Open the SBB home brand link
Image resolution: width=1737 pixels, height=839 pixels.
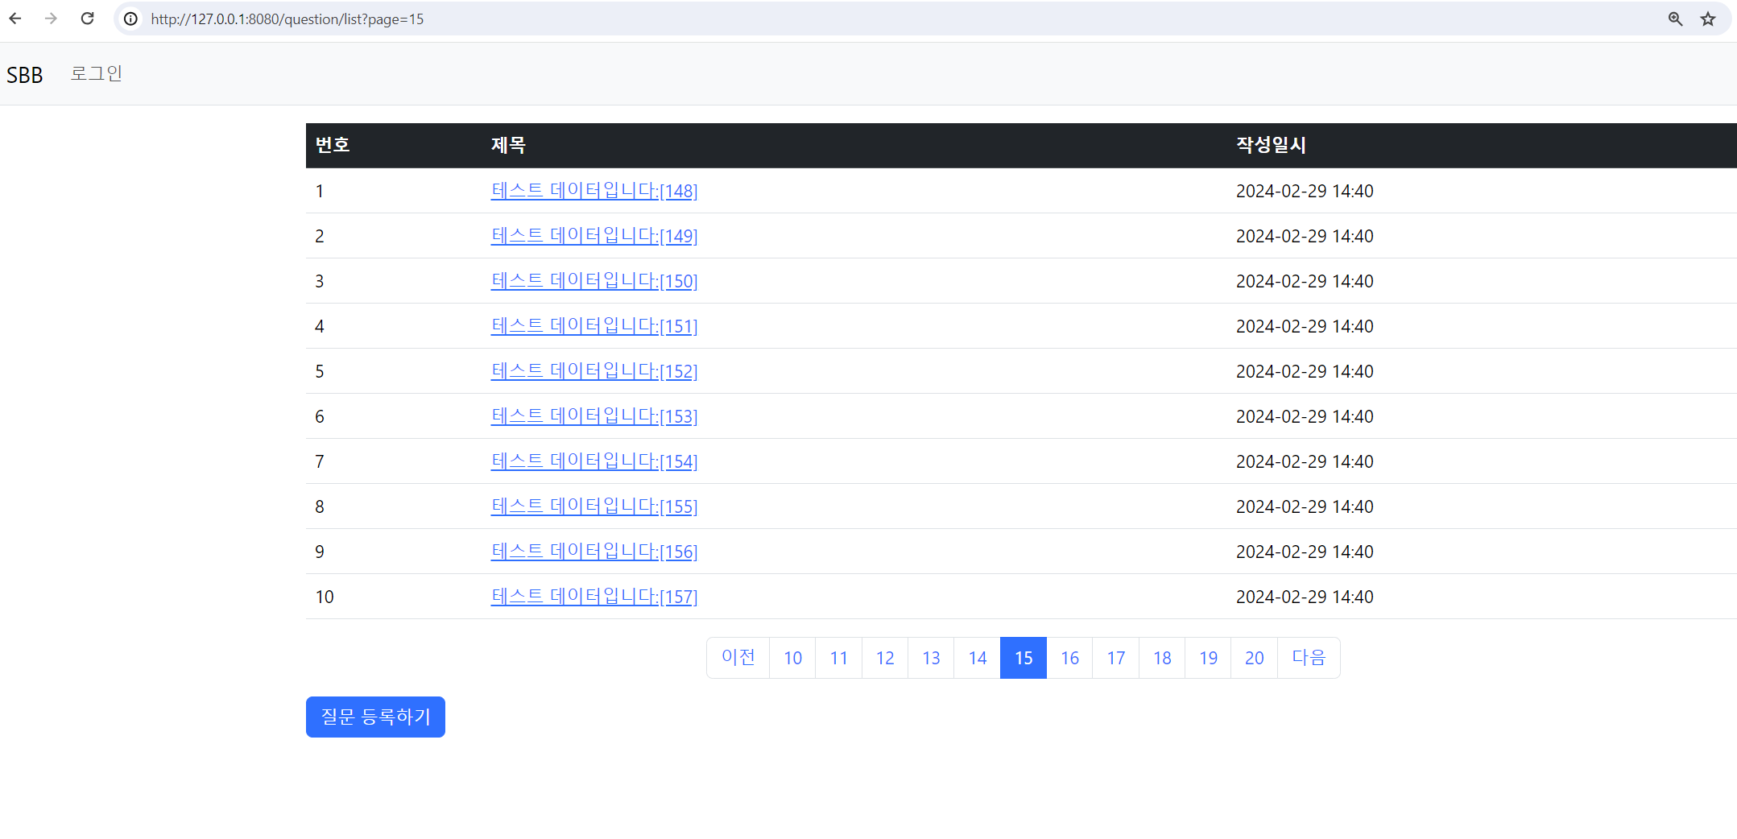[24, 75]
